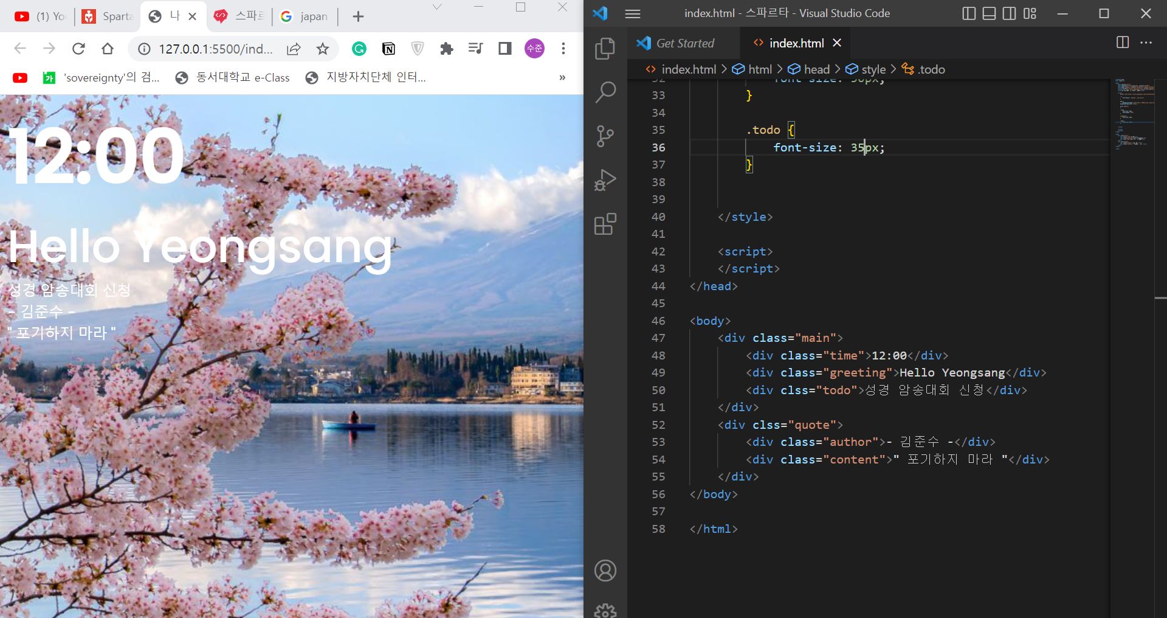Click the Chrome address bar URL
This screenshot has height=618, width=1167.
coord(216,49)
